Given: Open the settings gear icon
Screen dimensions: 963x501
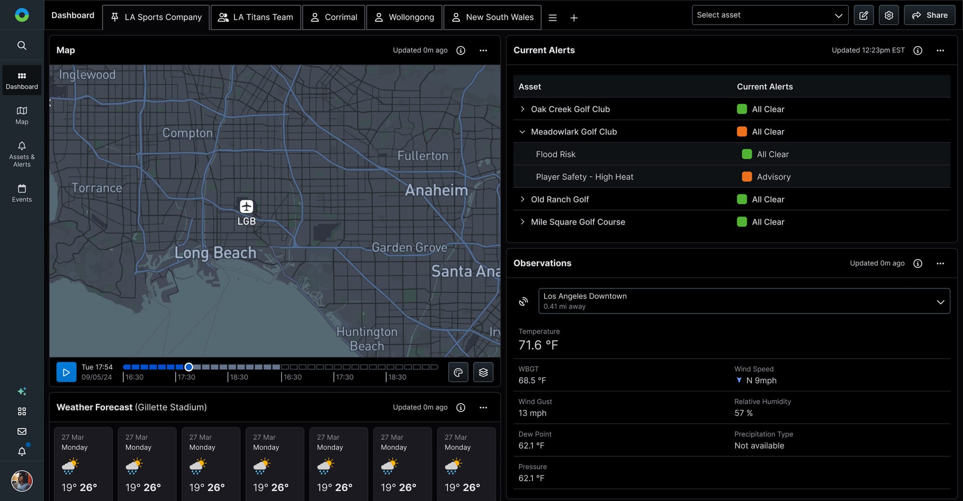Looking at the screenshot, I should click(888, 15).
